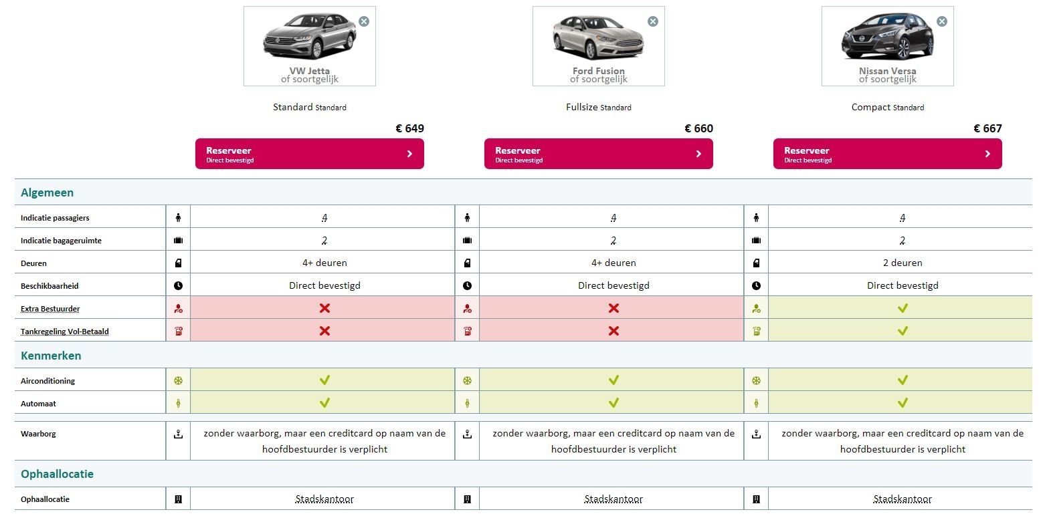Click the building pickup icon for Nissan Versa

[756, 499]
